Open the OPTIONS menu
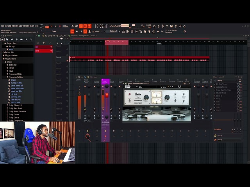The image size is (250, 187). 26,26
